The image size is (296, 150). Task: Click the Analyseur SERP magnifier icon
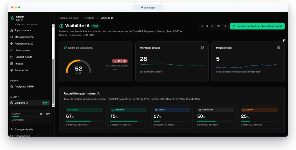(12, 87)
